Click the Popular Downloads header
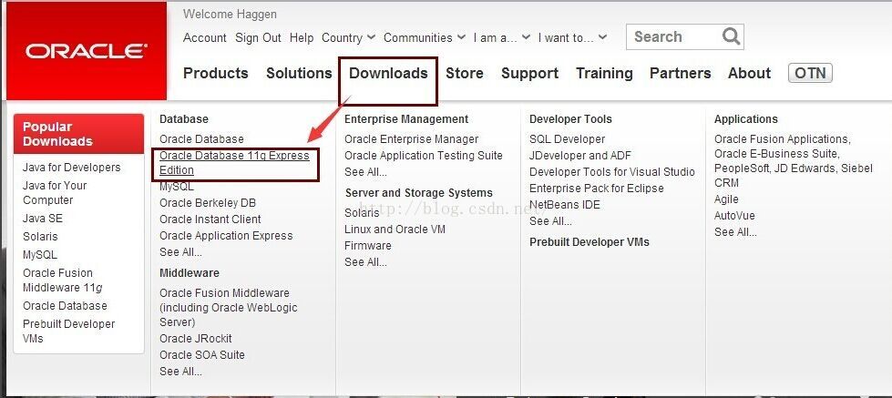Screen dimensions: 892x398 tap(78, 134)
